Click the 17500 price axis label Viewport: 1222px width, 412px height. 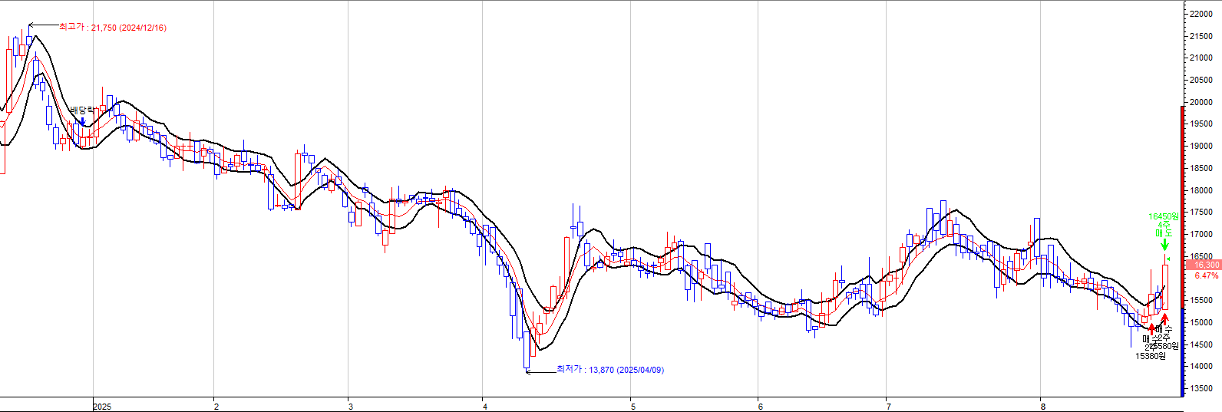click(1201, 212)
